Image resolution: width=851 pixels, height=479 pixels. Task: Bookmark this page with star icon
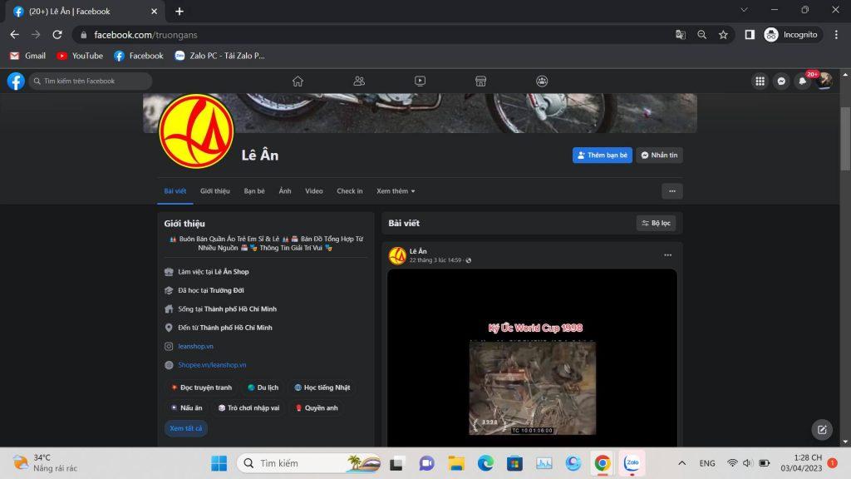tap(723, 34)
